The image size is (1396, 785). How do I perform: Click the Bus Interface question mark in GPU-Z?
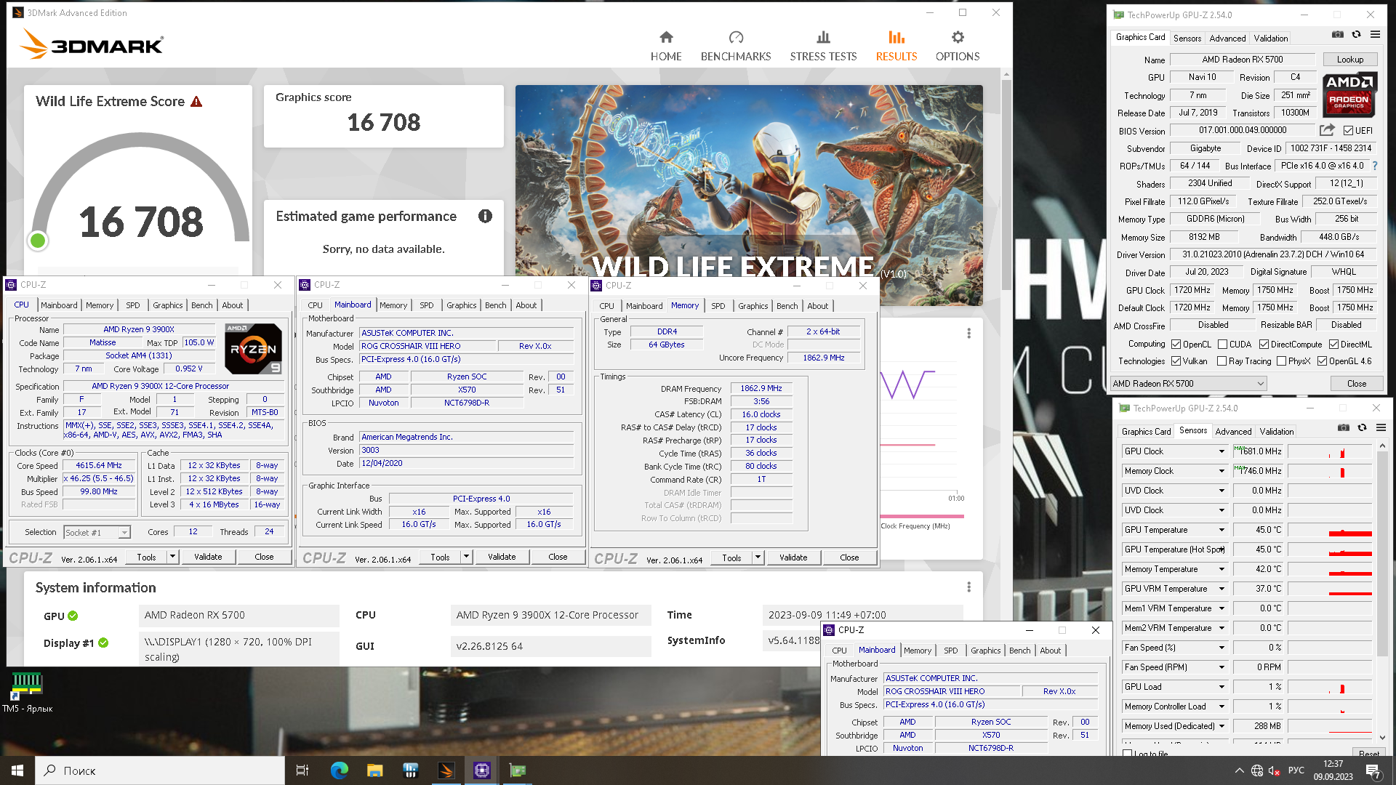(x=1375, y=166)
